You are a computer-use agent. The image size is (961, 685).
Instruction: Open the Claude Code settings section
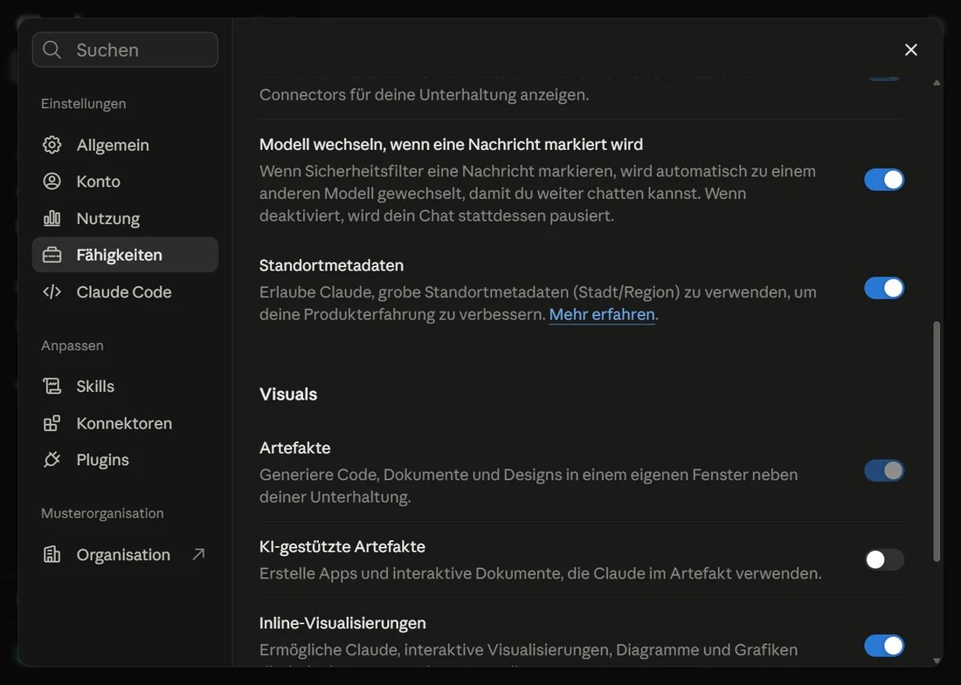[x=125, y=292]
